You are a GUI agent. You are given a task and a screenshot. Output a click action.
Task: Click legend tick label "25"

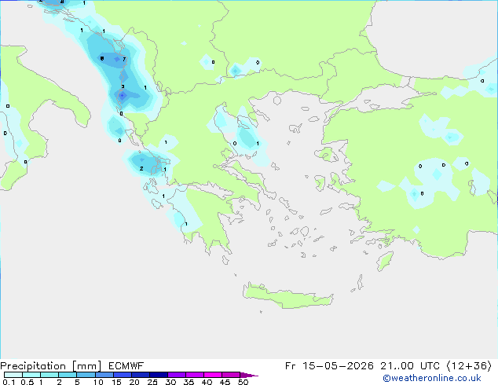152,382
